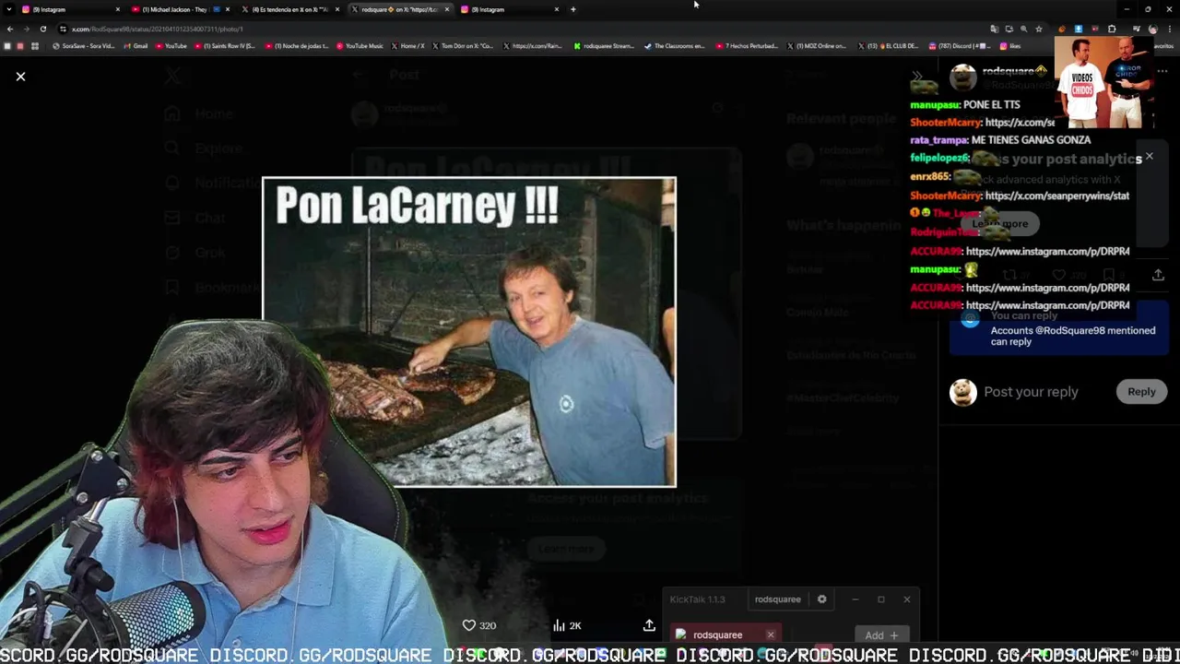Screen dimensions: 1180x664
Task: Click the rodsquaree account label in KickTalk header
Action: 777,599
